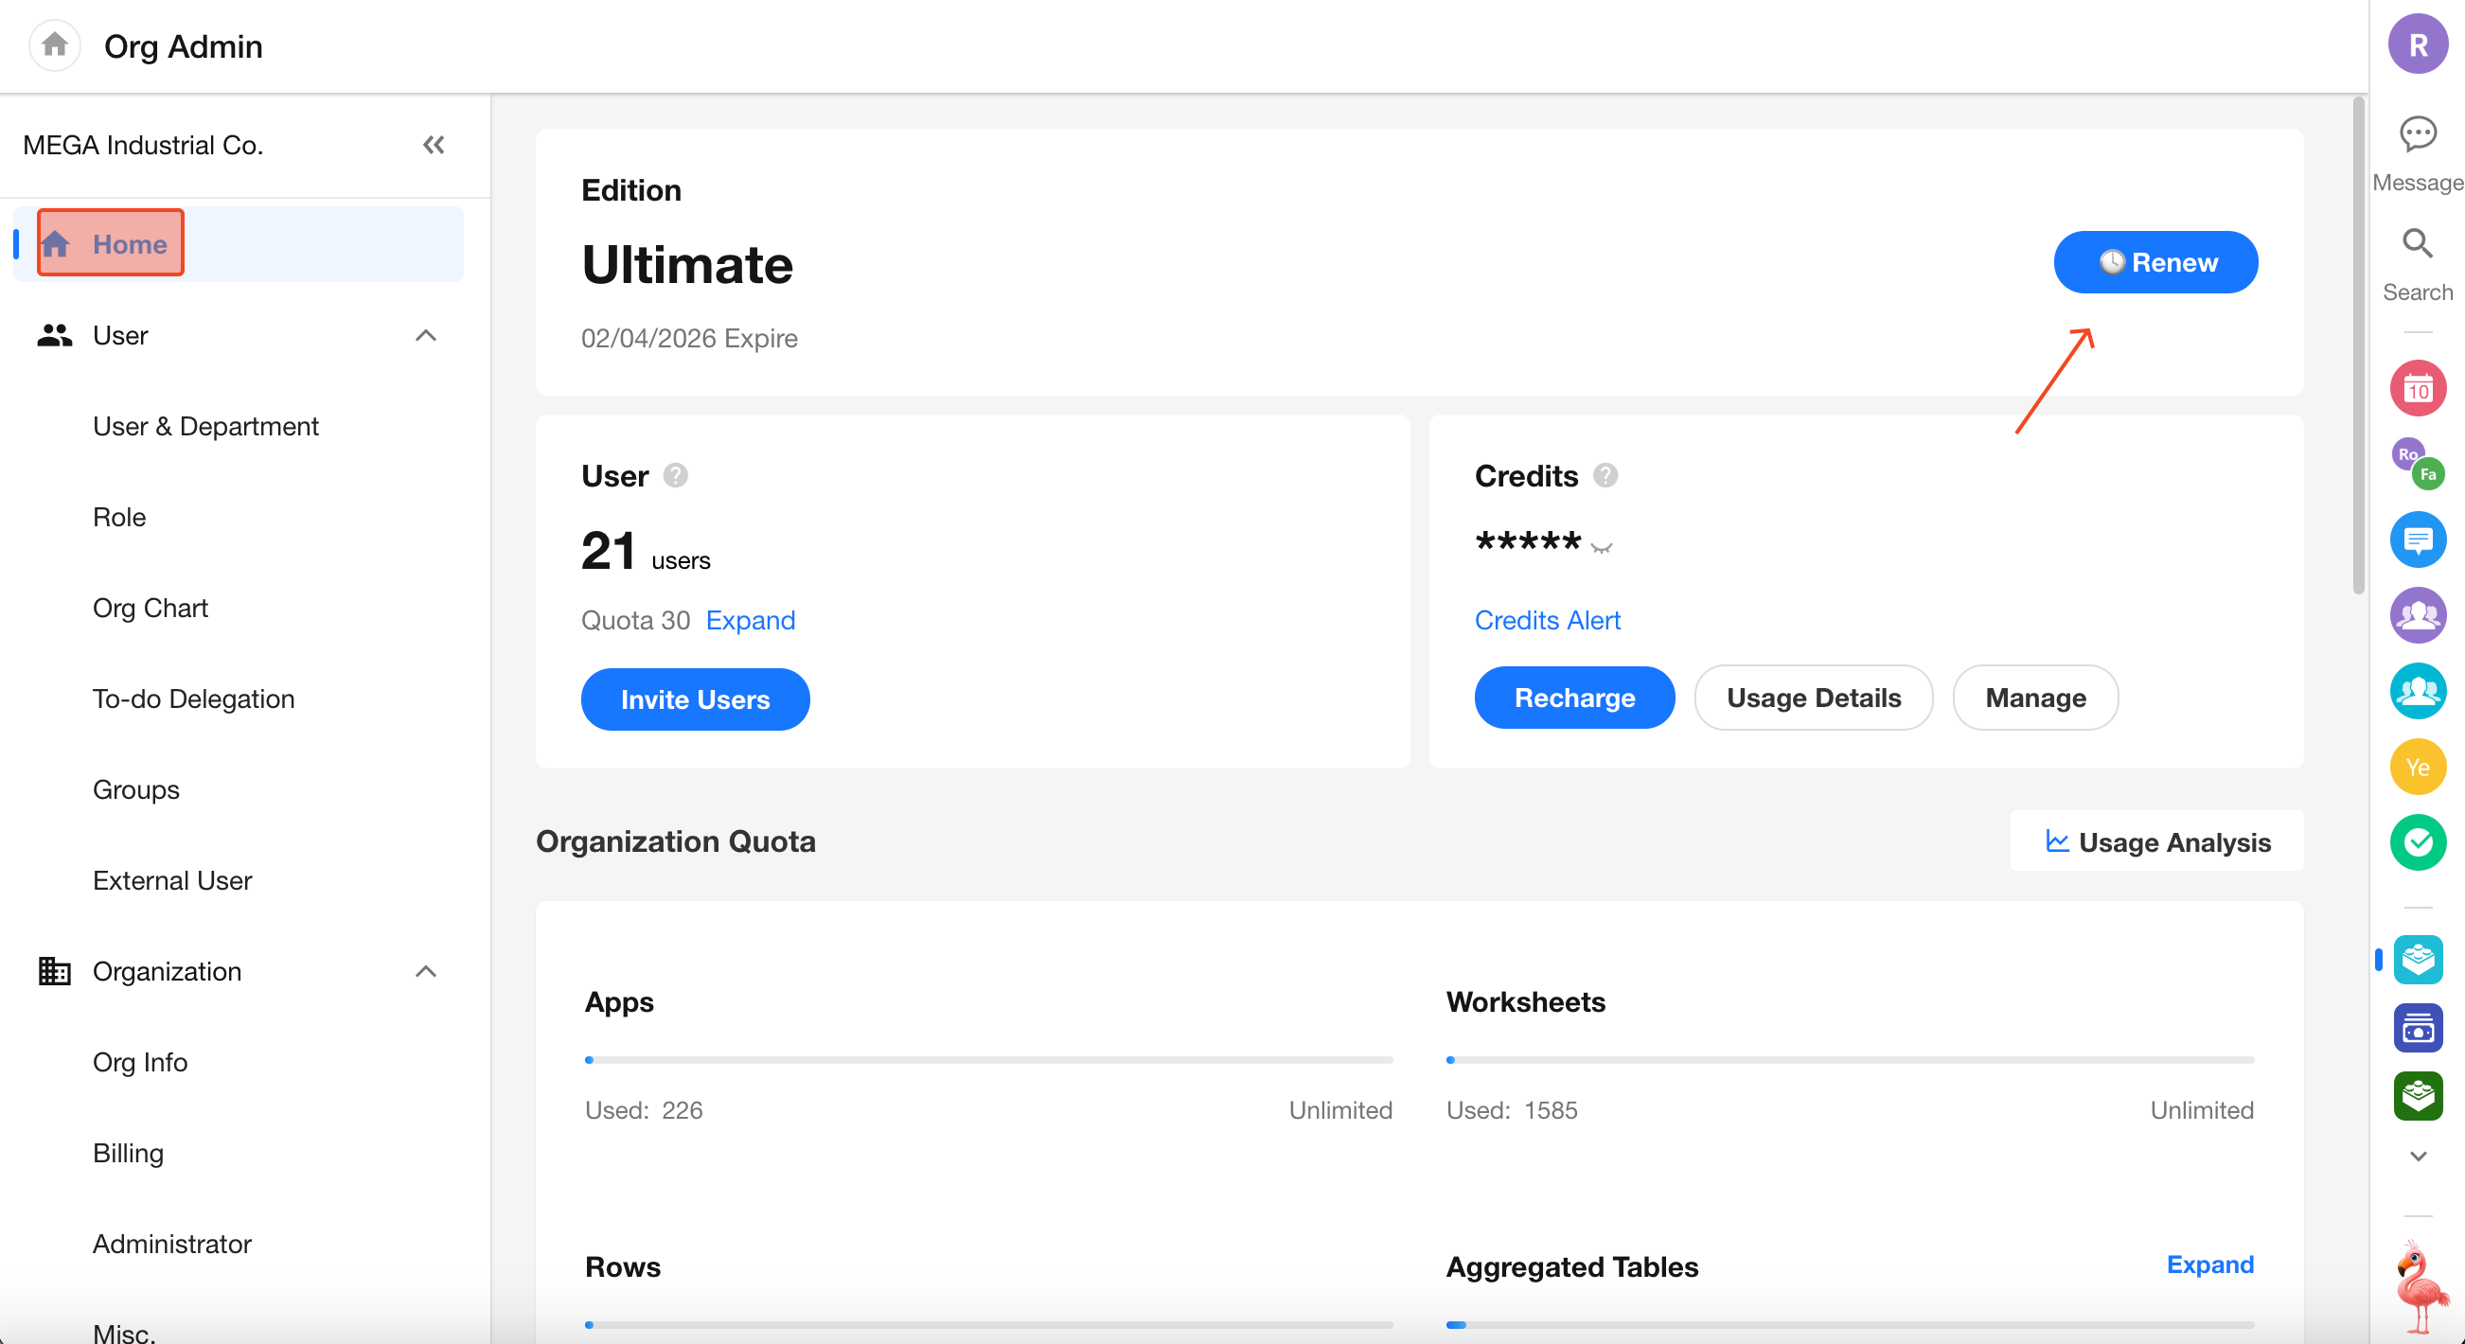This screenshot has height=1344, width=2465.
Task: Open User & Department menu item
Action: click(x=205, y=427)
